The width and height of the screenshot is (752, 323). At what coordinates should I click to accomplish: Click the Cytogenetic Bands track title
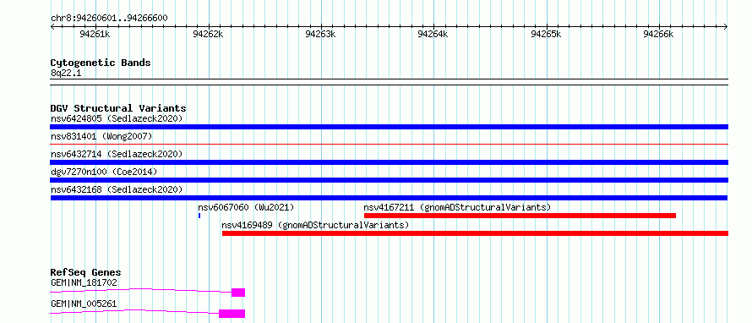click(101, 63)
